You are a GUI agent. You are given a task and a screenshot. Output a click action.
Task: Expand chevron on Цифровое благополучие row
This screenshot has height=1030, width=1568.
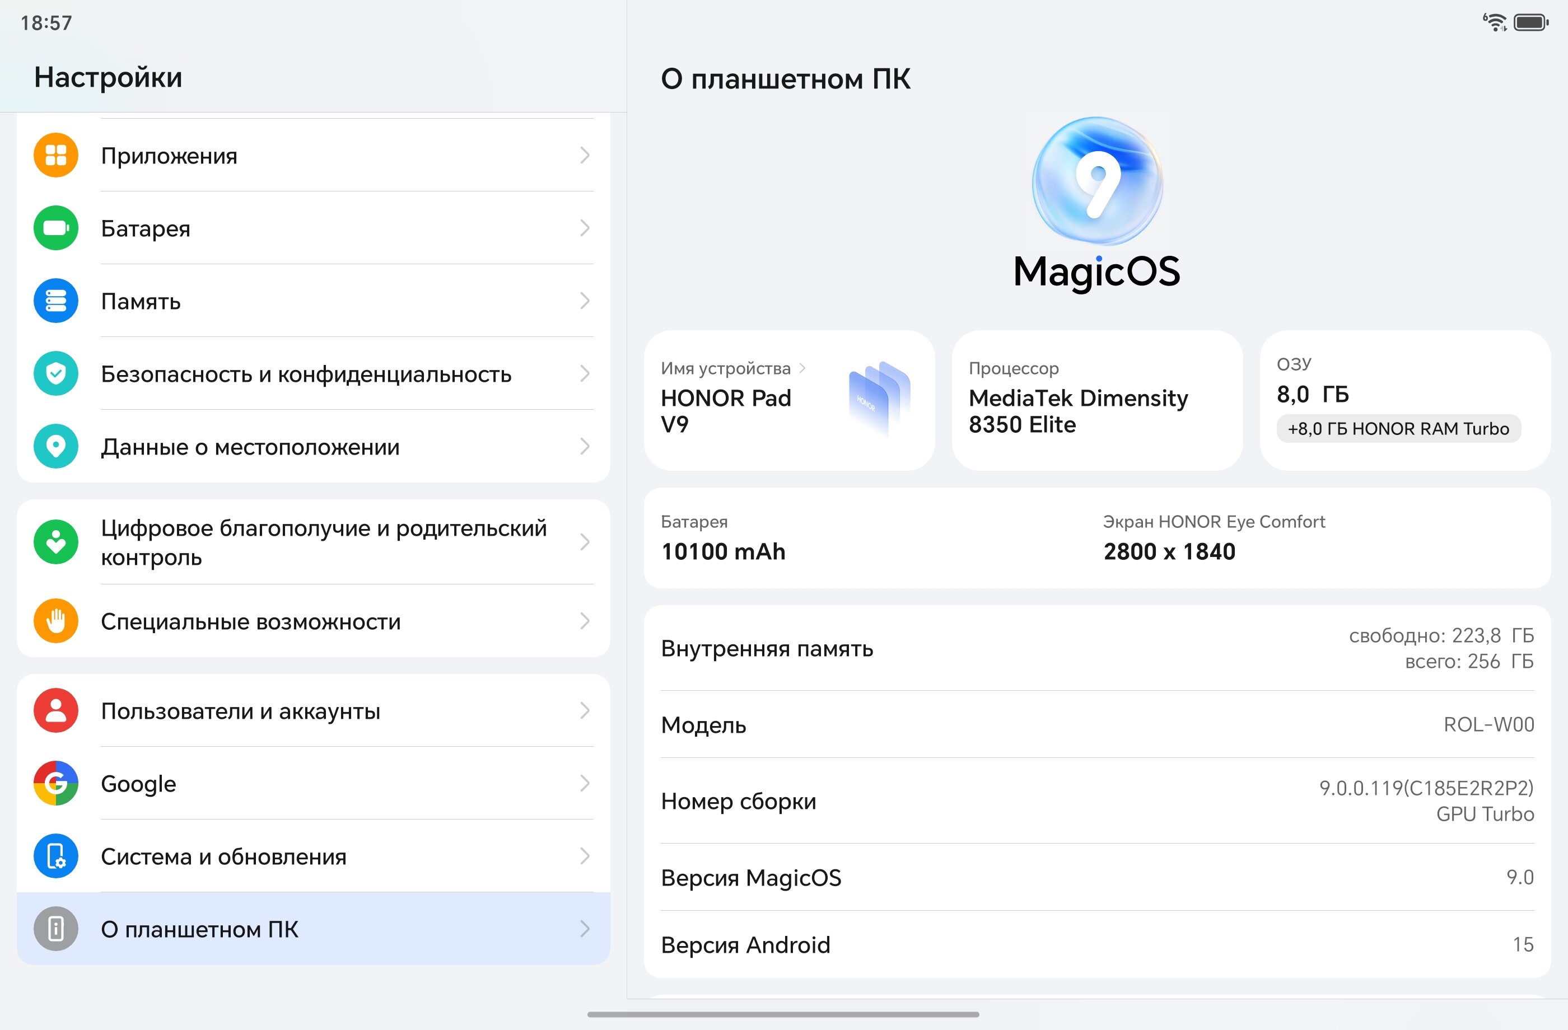[x=585, y=542]
